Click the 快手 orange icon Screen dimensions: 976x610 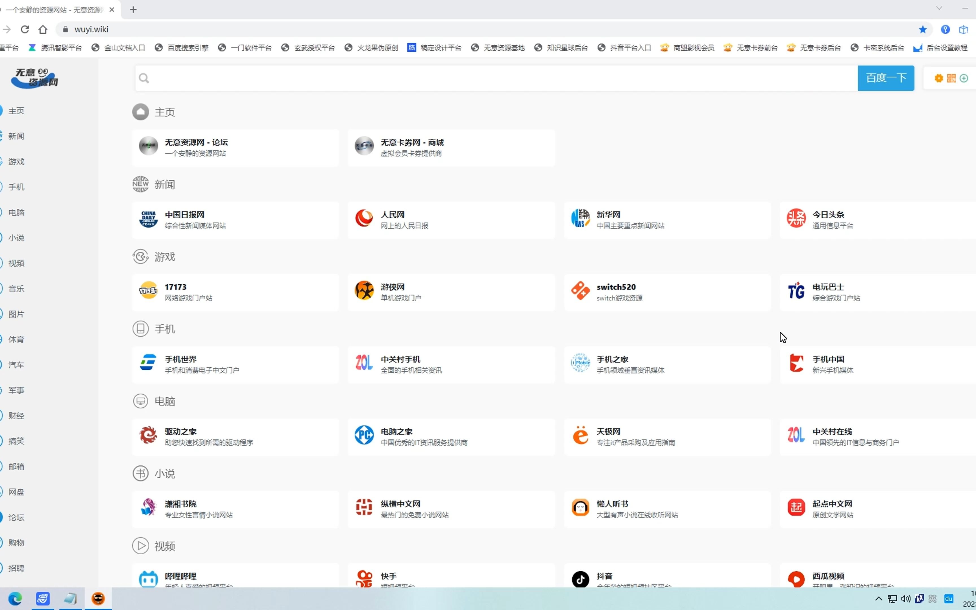(x=364, y=579)
